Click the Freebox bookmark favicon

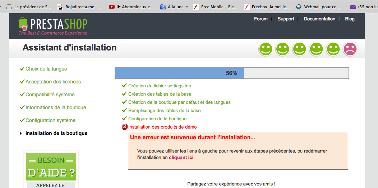click(x=246, y=7)
